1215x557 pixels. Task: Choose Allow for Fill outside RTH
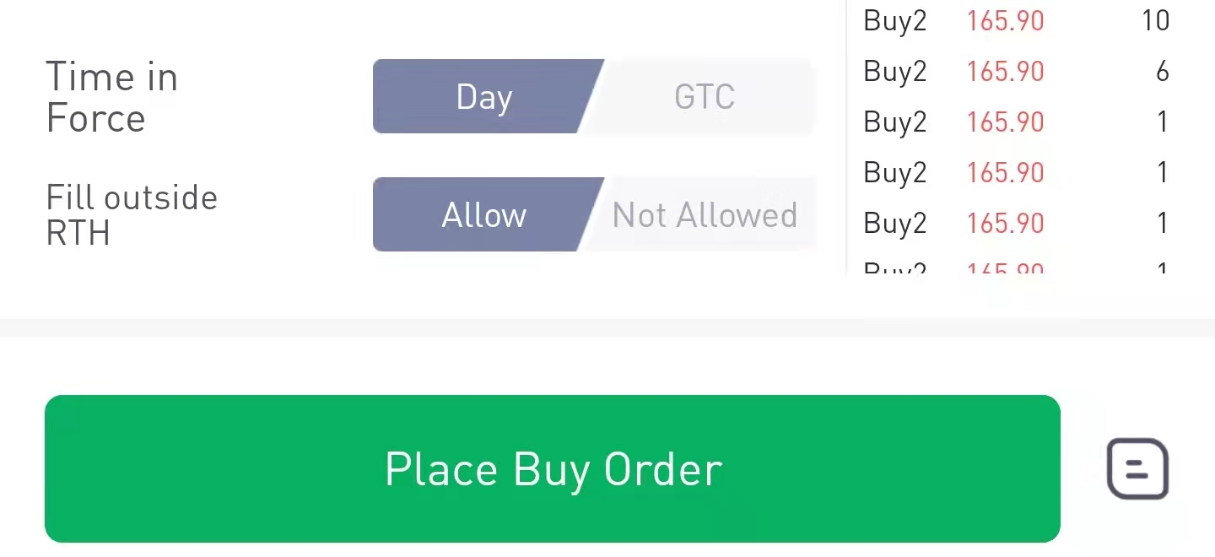click(x=484, y=214)
